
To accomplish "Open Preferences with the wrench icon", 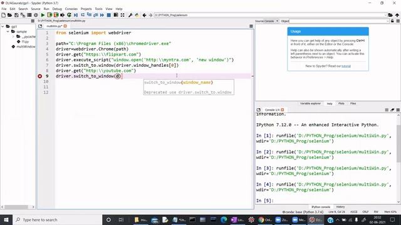I will (130, 15).
